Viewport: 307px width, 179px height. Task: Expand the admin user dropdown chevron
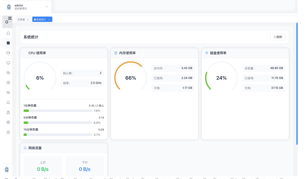click(x=47, y=7)
